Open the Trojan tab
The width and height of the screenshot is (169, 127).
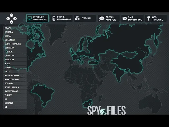pyautogui.click(x=85, y=18)
